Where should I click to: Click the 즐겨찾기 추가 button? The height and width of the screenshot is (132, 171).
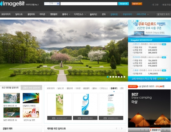point(163,14)
